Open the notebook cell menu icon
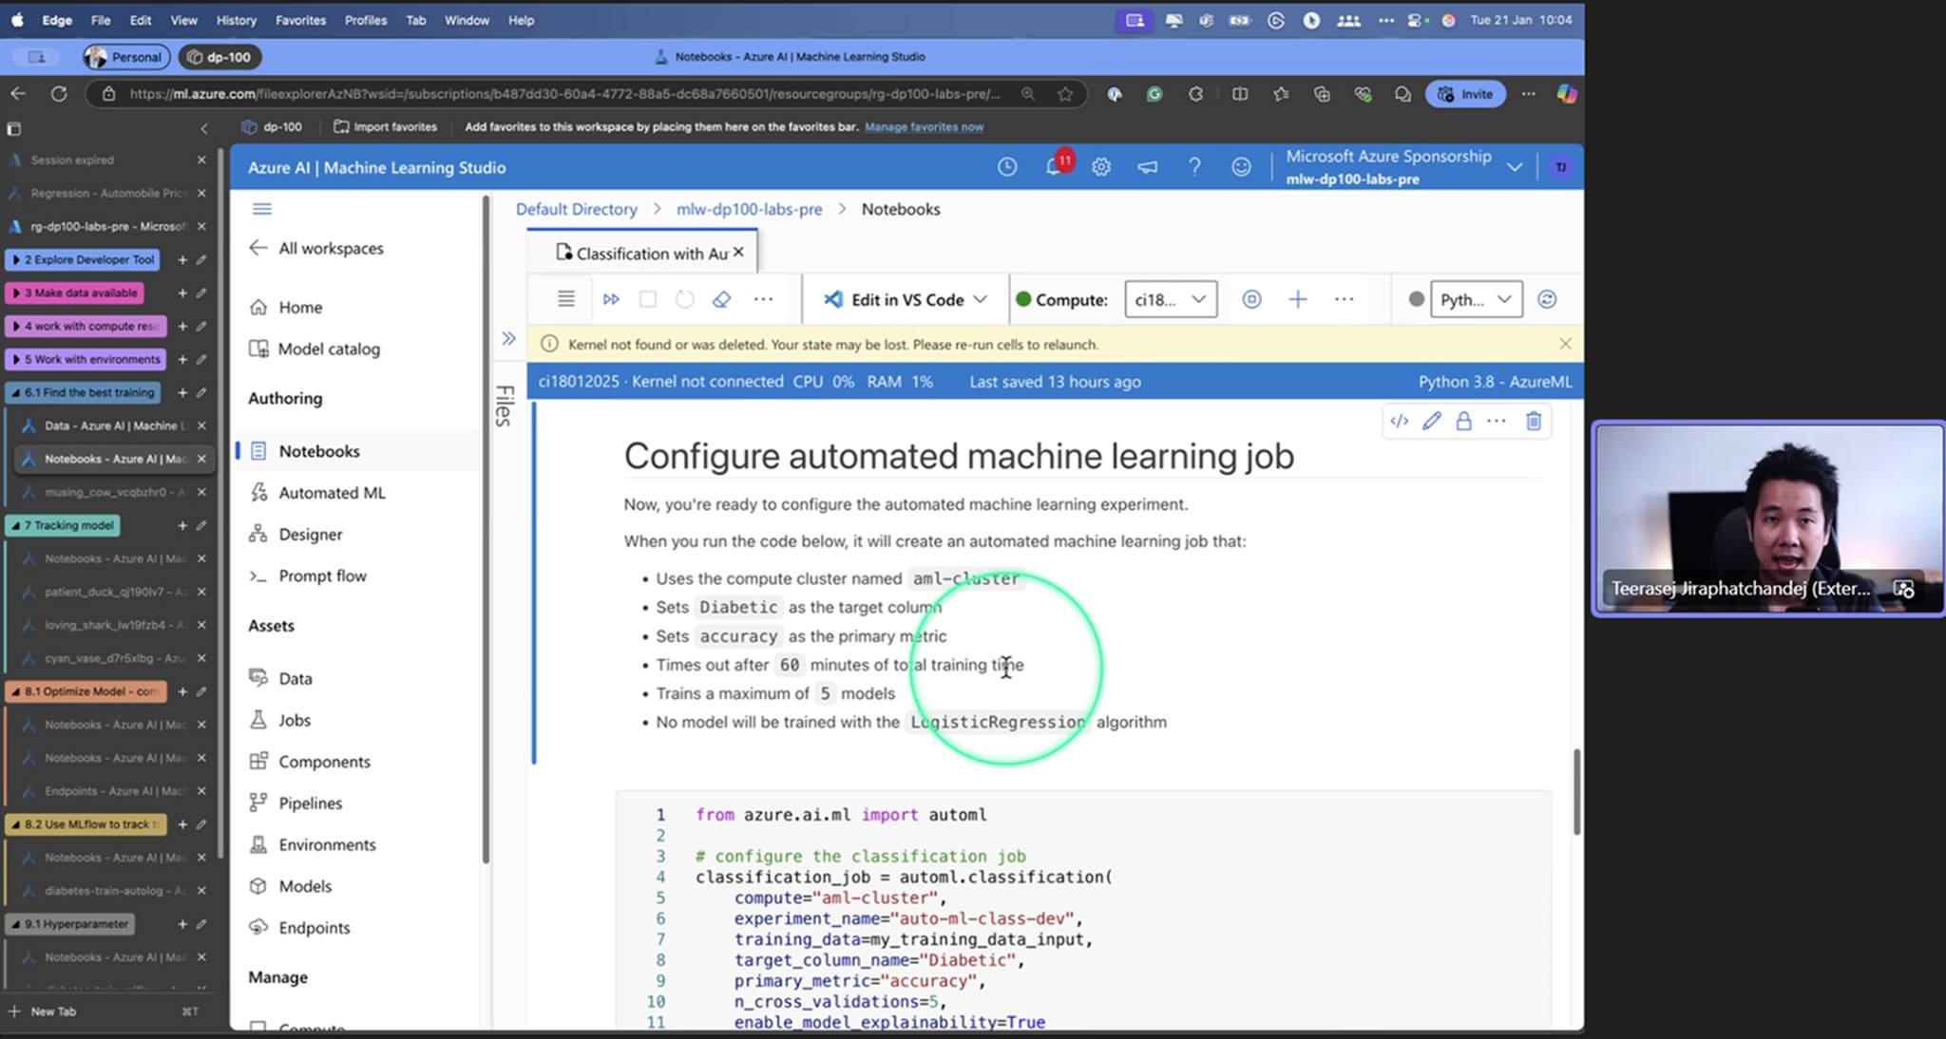The image size is (1946, 1039). [x=565, y=299]
